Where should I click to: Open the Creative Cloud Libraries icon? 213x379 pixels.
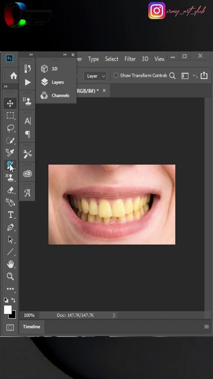click(27, 173)
